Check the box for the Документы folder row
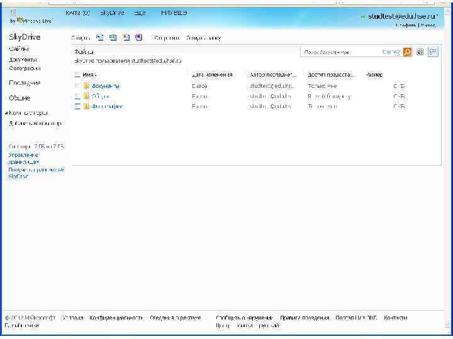The width and height of the screenshot is (453, 339). pos(77,85)
